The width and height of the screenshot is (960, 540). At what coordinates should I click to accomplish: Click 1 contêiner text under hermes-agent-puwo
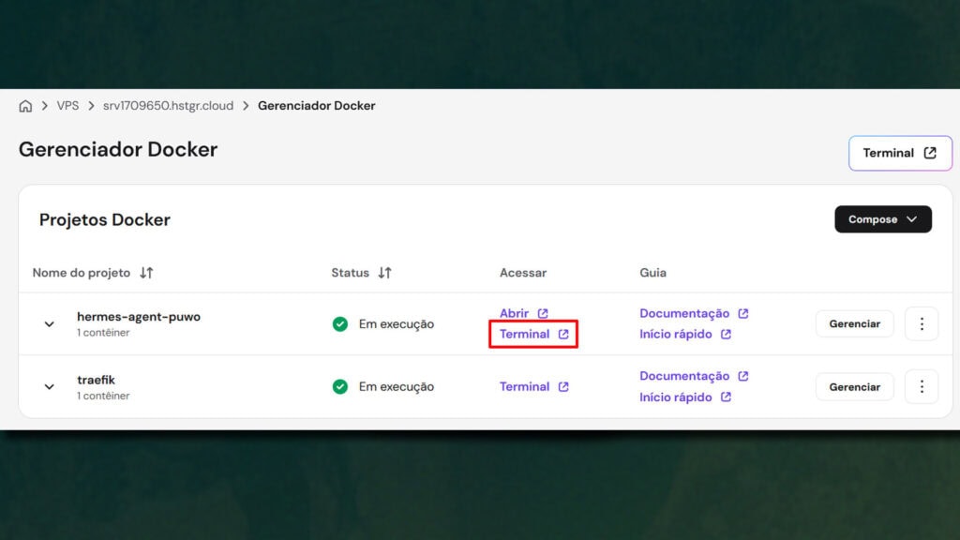point(103,333)
